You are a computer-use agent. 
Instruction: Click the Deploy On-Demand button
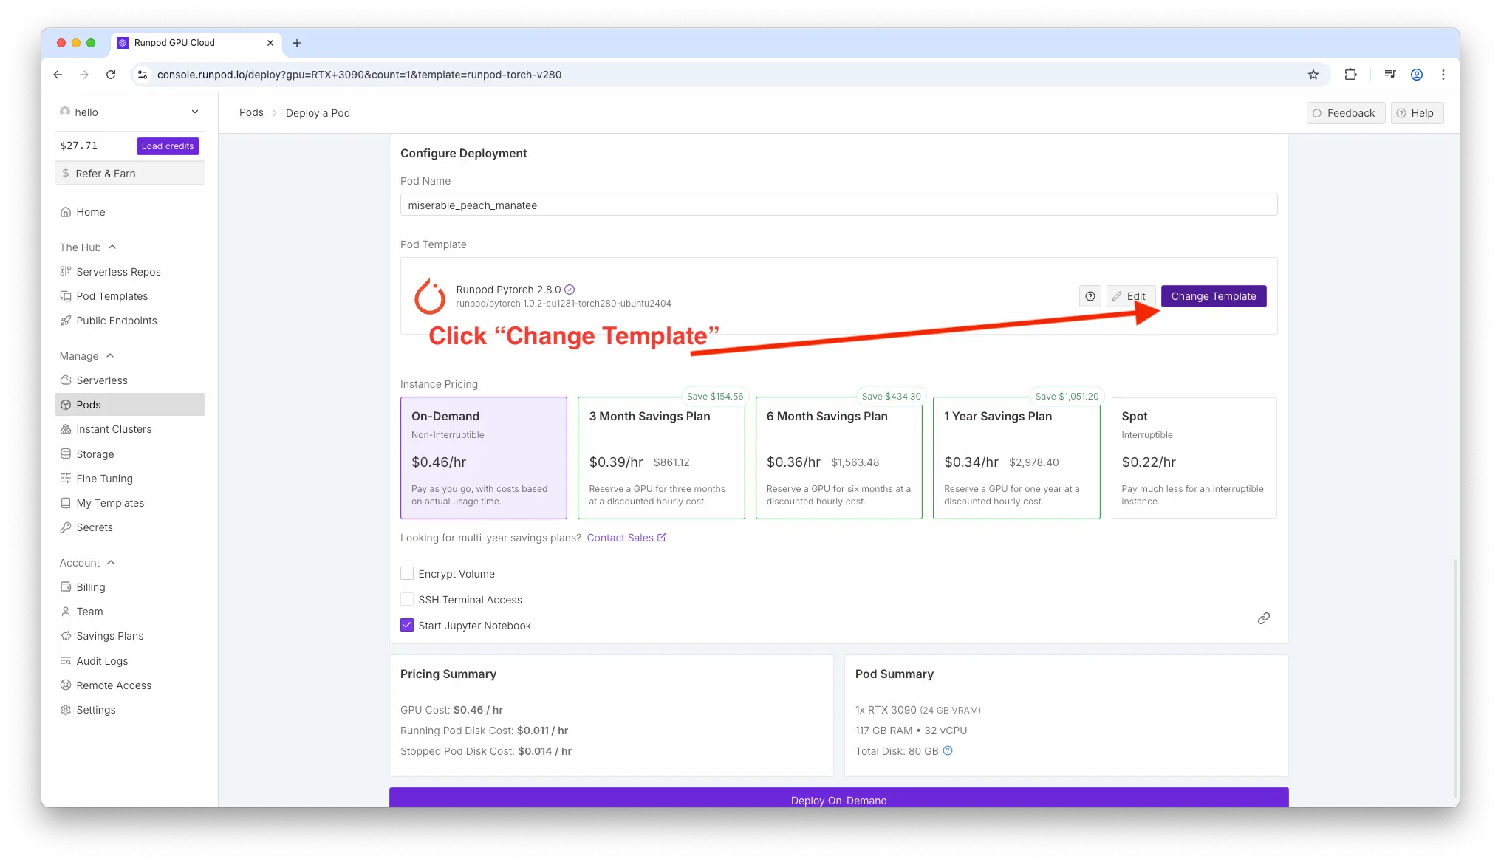click(x=839, y=799)
